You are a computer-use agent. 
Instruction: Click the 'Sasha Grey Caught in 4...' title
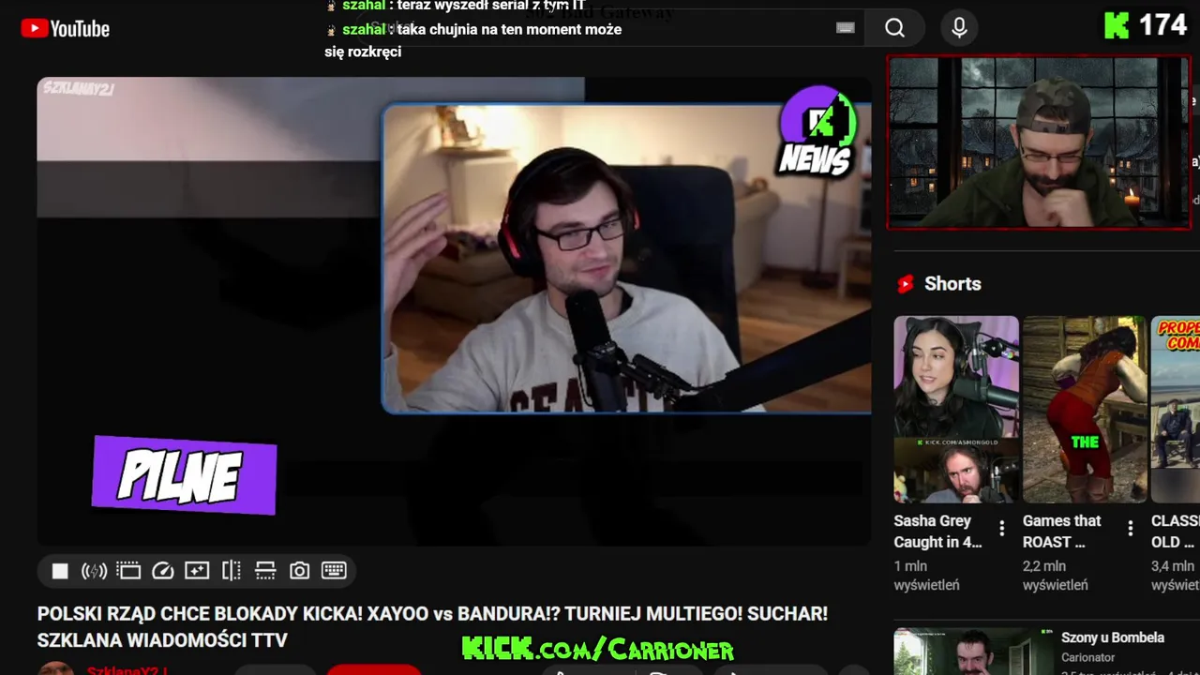(x=938, y=532)
